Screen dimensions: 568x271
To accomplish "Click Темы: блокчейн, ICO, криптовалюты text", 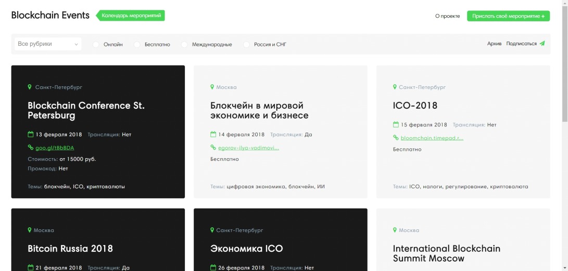I will [77, 187].
